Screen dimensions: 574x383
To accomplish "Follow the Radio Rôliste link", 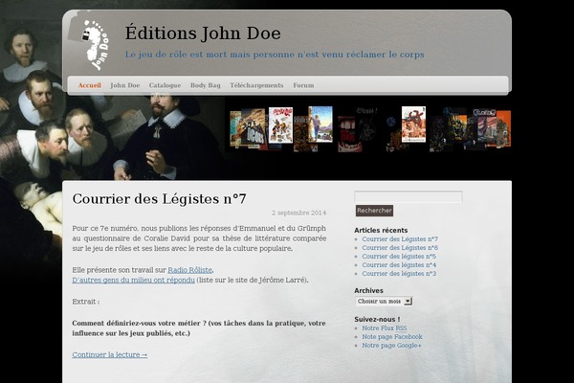I will click(190, 270).
